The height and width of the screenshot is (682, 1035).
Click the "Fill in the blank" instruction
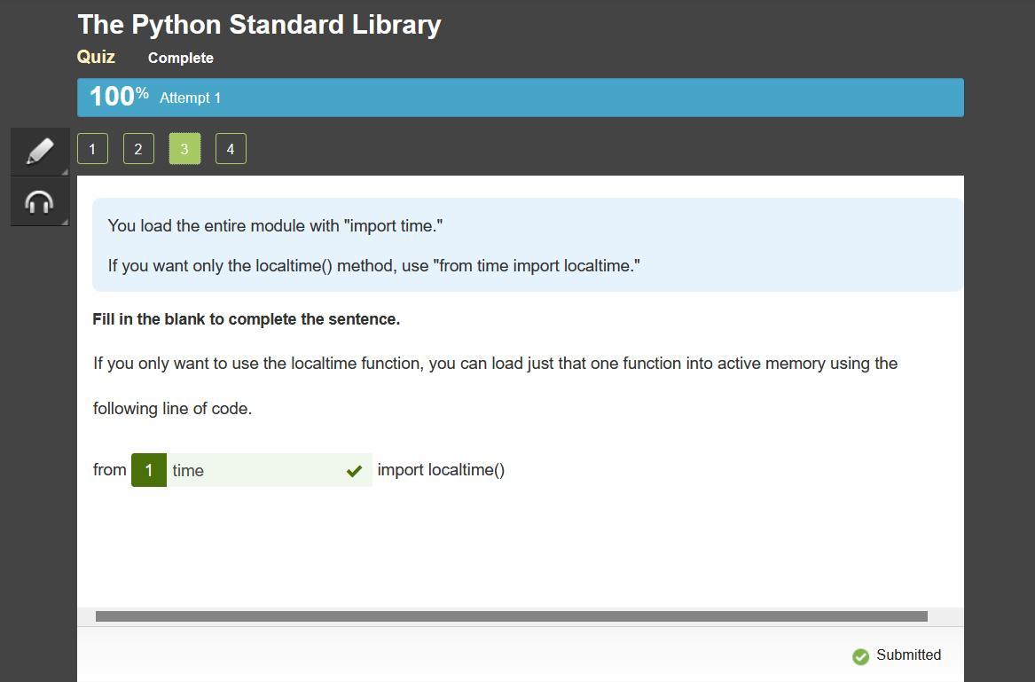coord(246,319)
